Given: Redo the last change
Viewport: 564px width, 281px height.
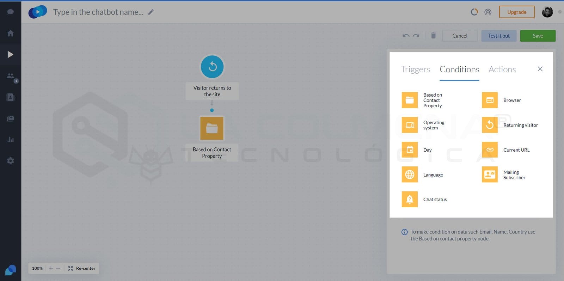Looking at the screenshot, I should pos(416,36).
